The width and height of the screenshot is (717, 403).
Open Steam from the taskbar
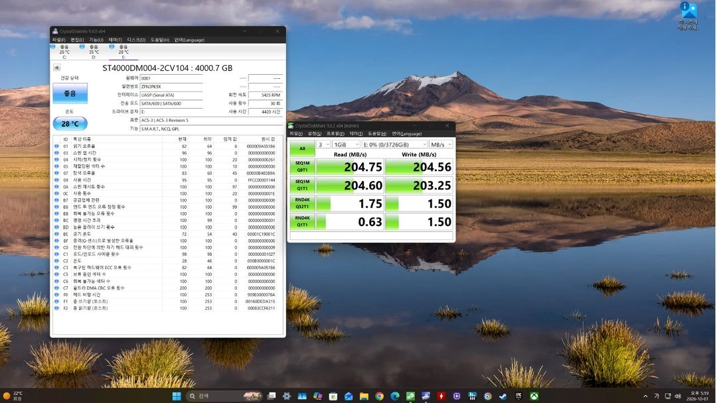503,396
